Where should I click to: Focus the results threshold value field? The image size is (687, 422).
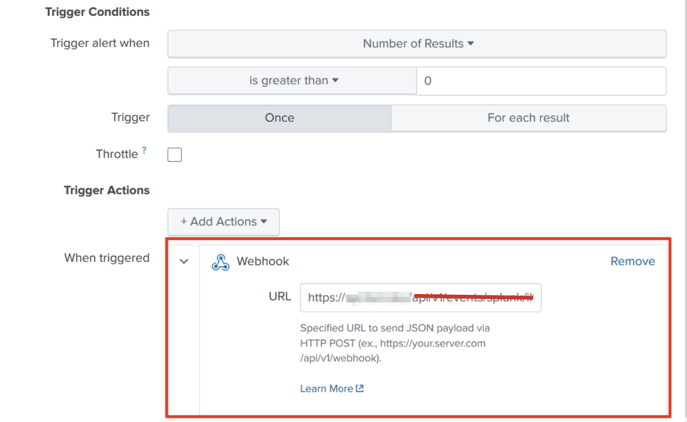point(541,81)
